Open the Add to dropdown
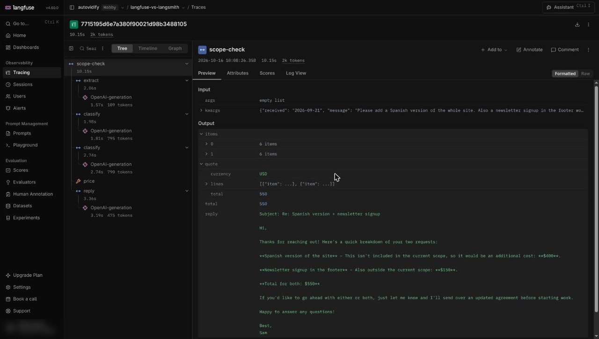The height and width of the screenshot is (339, 599). pos(494,50)
